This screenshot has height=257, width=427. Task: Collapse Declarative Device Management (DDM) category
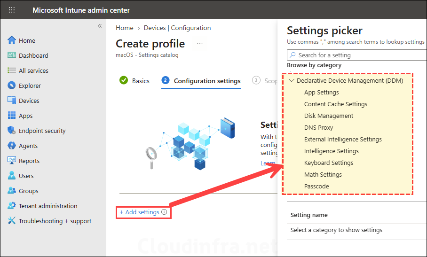(292, 80)
